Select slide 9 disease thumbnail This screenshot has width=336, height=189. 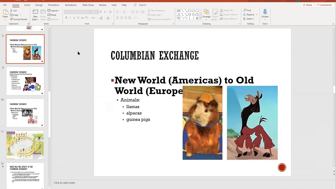[x=25, y=81]
